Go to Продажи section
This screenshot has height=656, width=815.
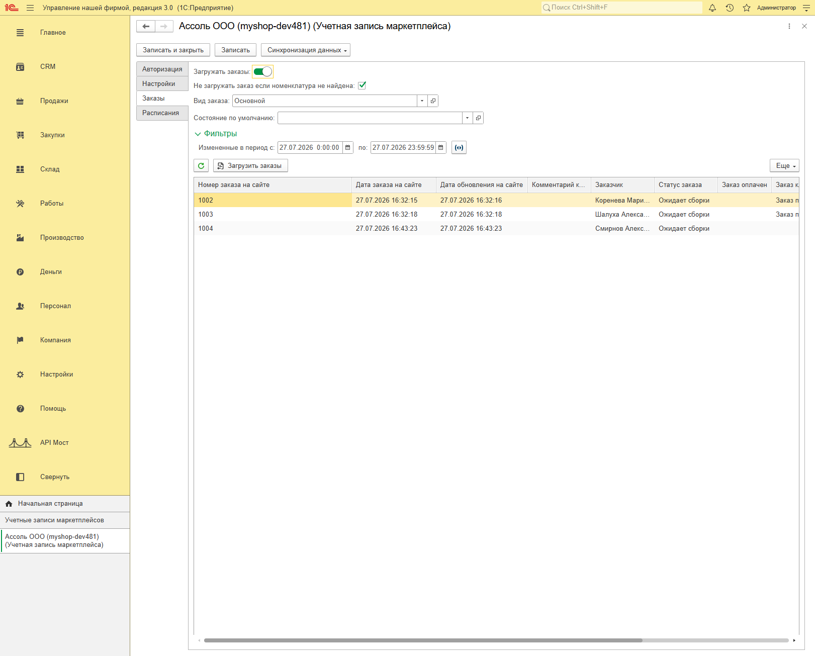(65, 101)
